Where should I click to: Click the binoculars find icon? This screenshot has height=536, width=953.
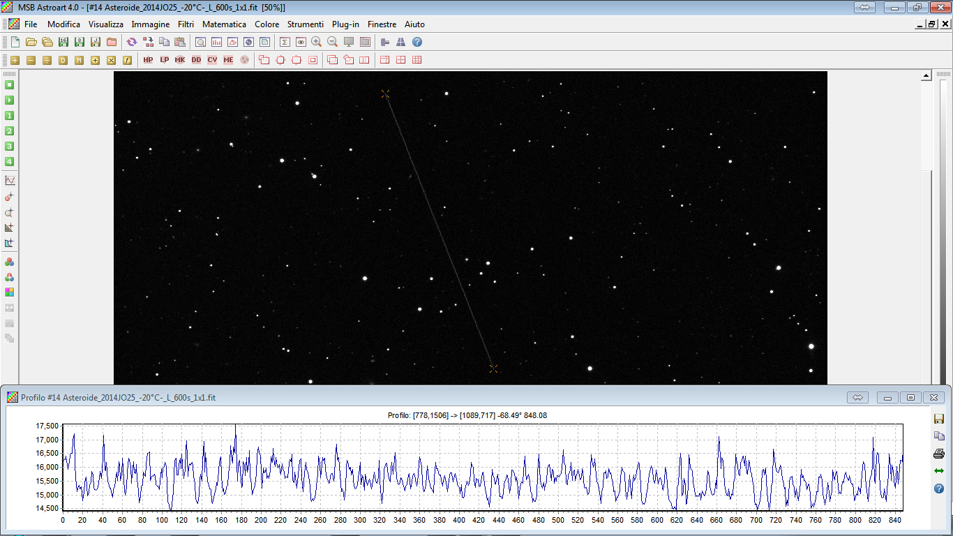point(401,42)
